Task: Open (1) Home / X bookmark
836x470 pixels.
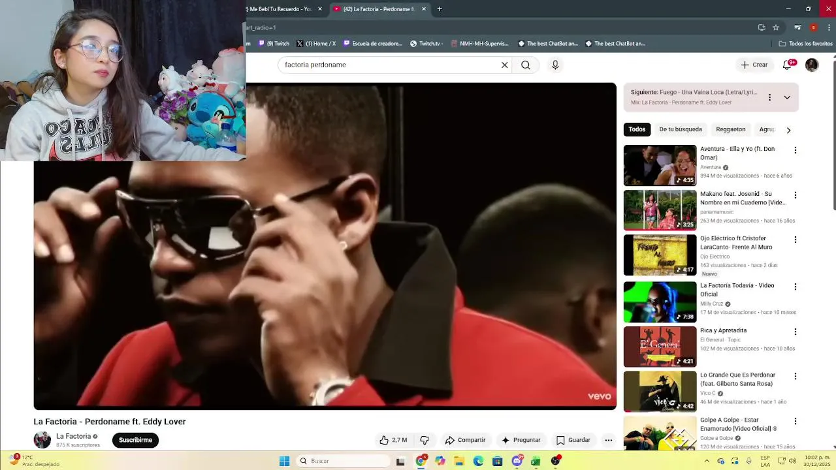Action: pos(316,44)
